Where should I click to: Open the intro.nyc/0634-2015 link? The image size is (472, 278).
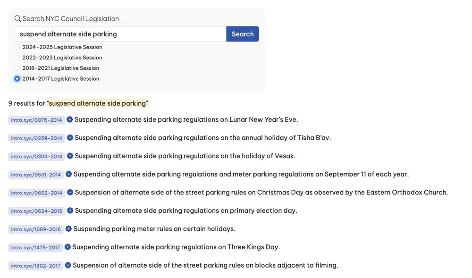36,211
